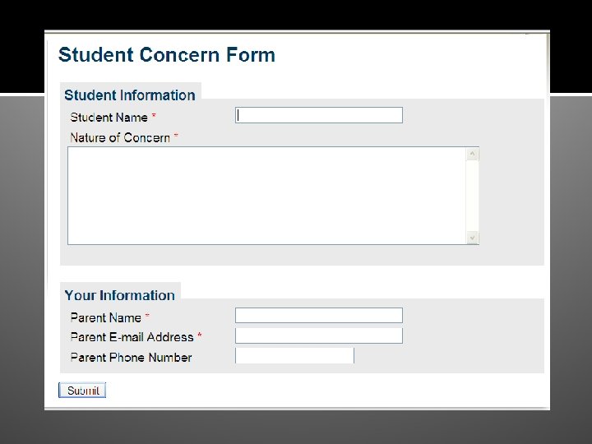592x444 pixels.
Task: Click the Nature of Concern scrollbar track
Action: (473, 196)
